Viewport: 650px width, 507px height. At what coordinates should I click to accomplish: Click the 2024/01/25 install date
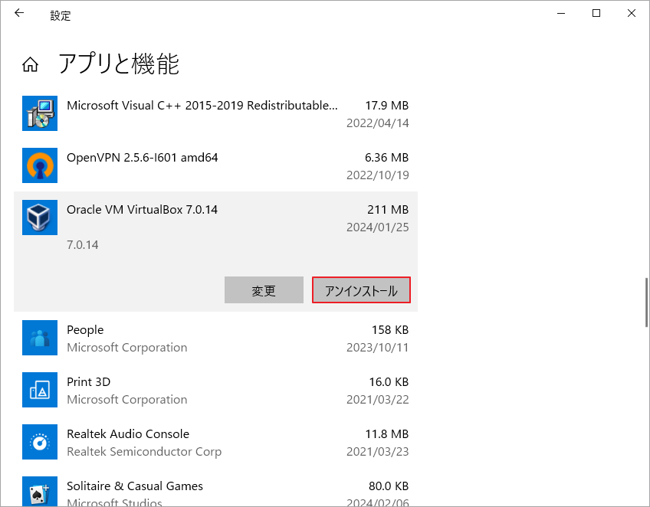pyautogui.click(x=378, y=227)
